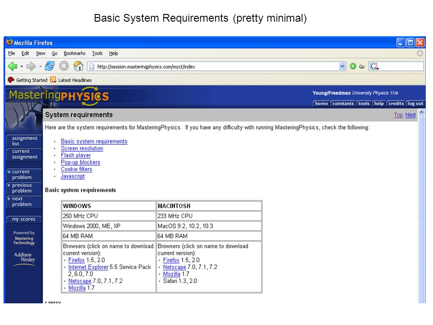Screen dimensions: 433x325
Task: Expand the address bar URL dropdown
Action: pos(342,66)
